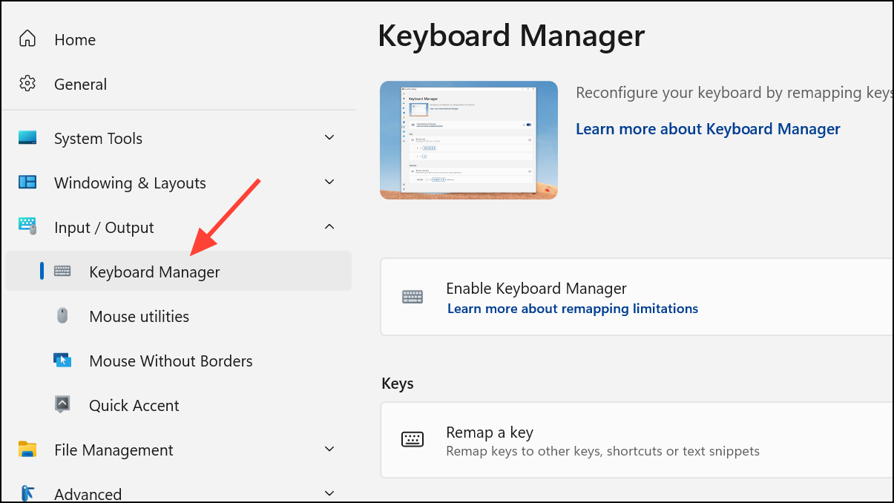894x503 pixels.
Task: Click the System Tools label
Action: click(x=98, y=139)
